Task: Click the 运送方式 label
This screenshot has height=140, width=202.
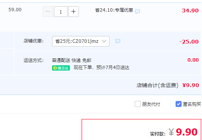Action: [34, 60]
